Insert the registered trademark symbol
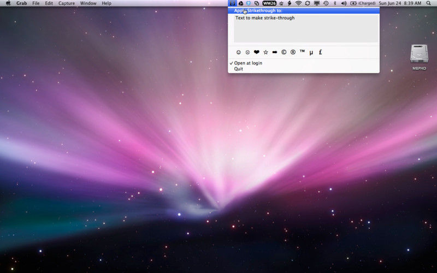This screenshot has width=437, height=273. 293,52
